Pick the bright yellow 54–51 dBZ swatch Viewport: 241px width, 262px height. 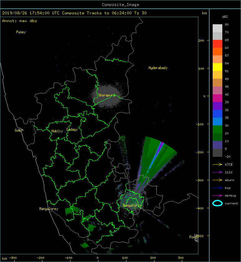click(x=217, y=67)
